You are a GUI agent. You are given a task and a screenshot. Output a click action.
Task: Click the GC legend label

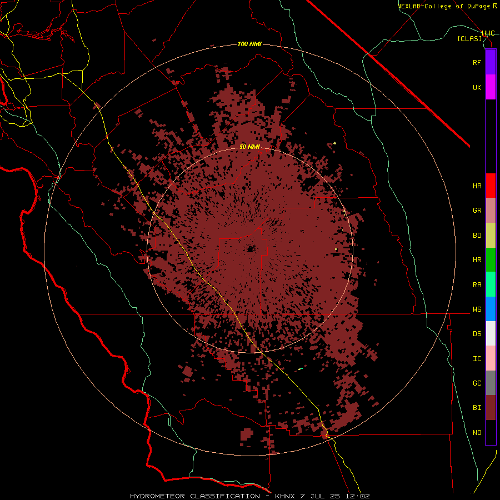(477, 383)
